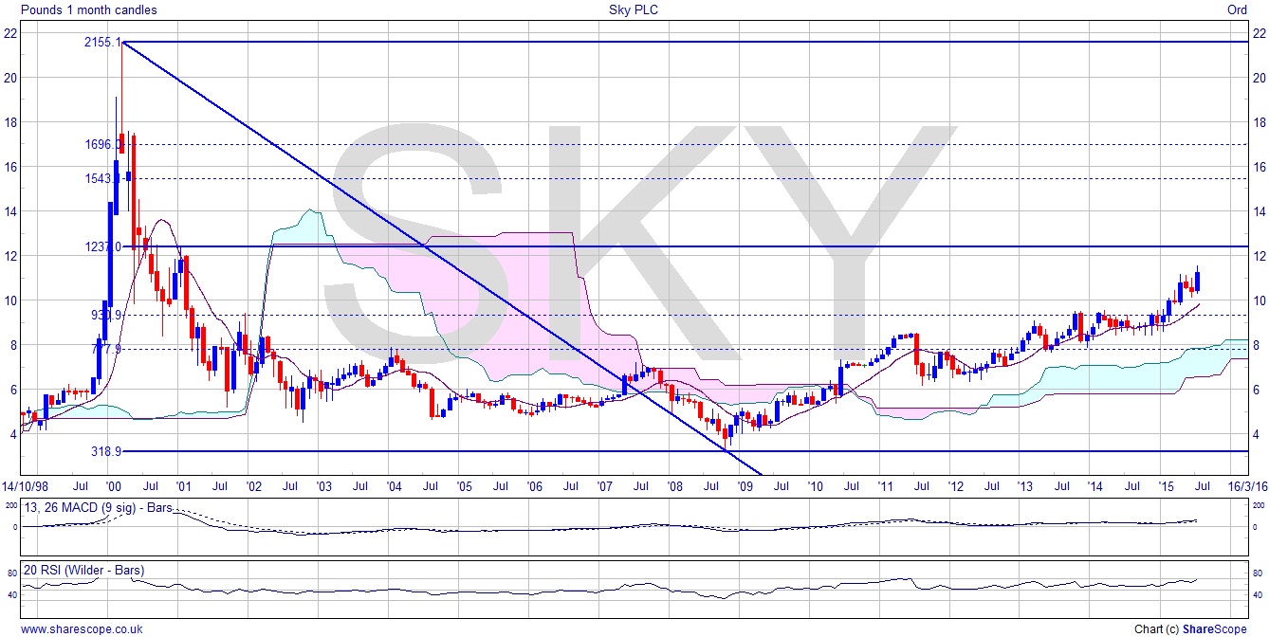Click the Sky PLC chart title
This screenshot has width=1269, height=637.
[x=634, y=9]
